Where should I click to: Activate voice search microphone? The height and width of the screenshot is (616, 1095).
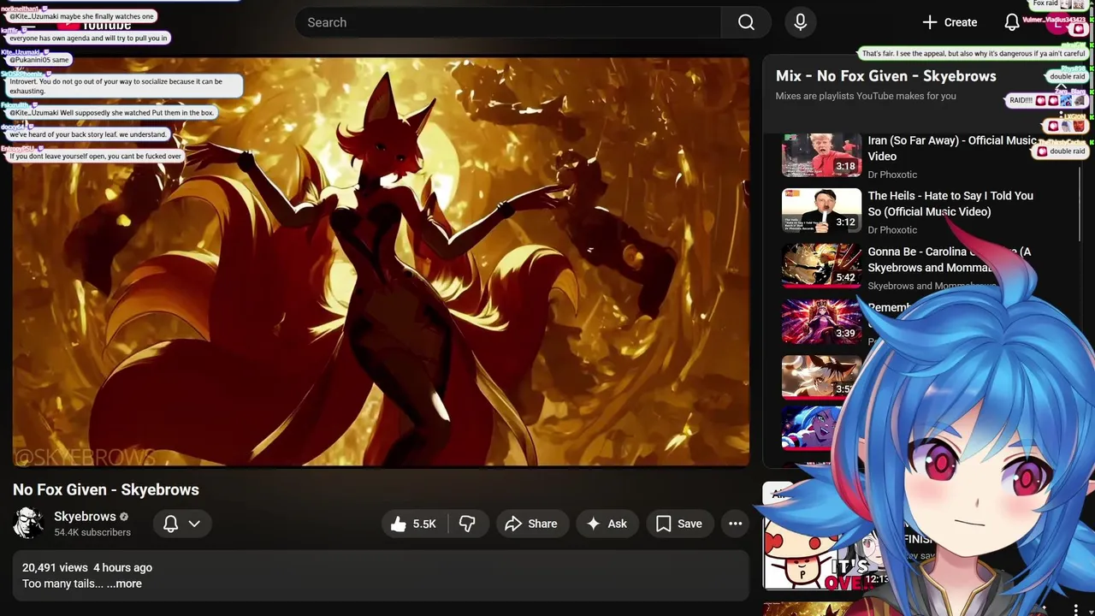(x=800, y=22)
